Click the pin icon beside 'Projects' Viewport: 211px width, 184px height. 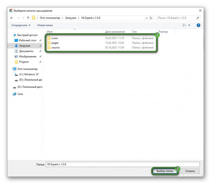pyautogui.click(x=40, y=62)
